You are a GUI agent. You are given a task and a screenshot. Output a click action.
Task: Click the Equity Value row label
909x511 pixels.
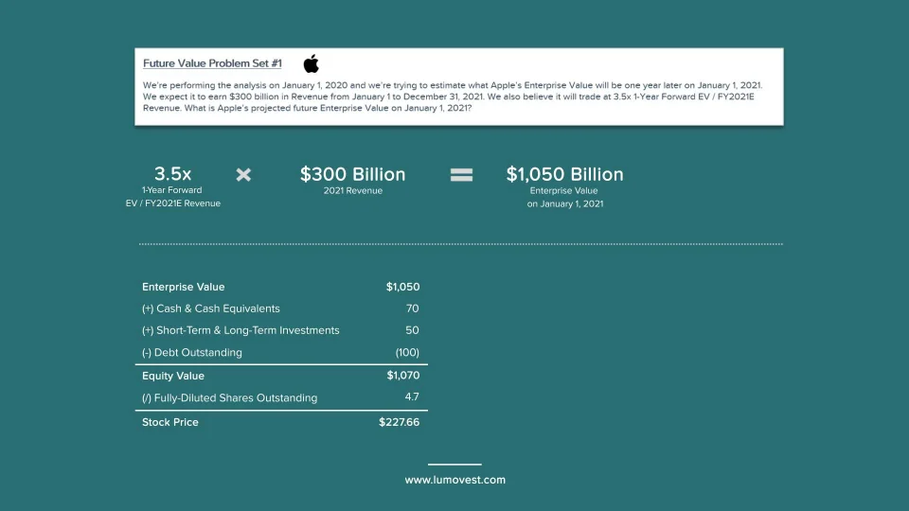[173, 376]
